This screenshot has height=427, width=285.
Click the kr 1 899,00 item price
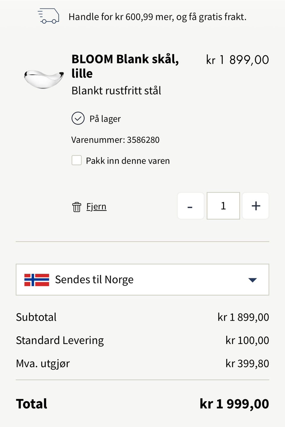pos(237,60)
